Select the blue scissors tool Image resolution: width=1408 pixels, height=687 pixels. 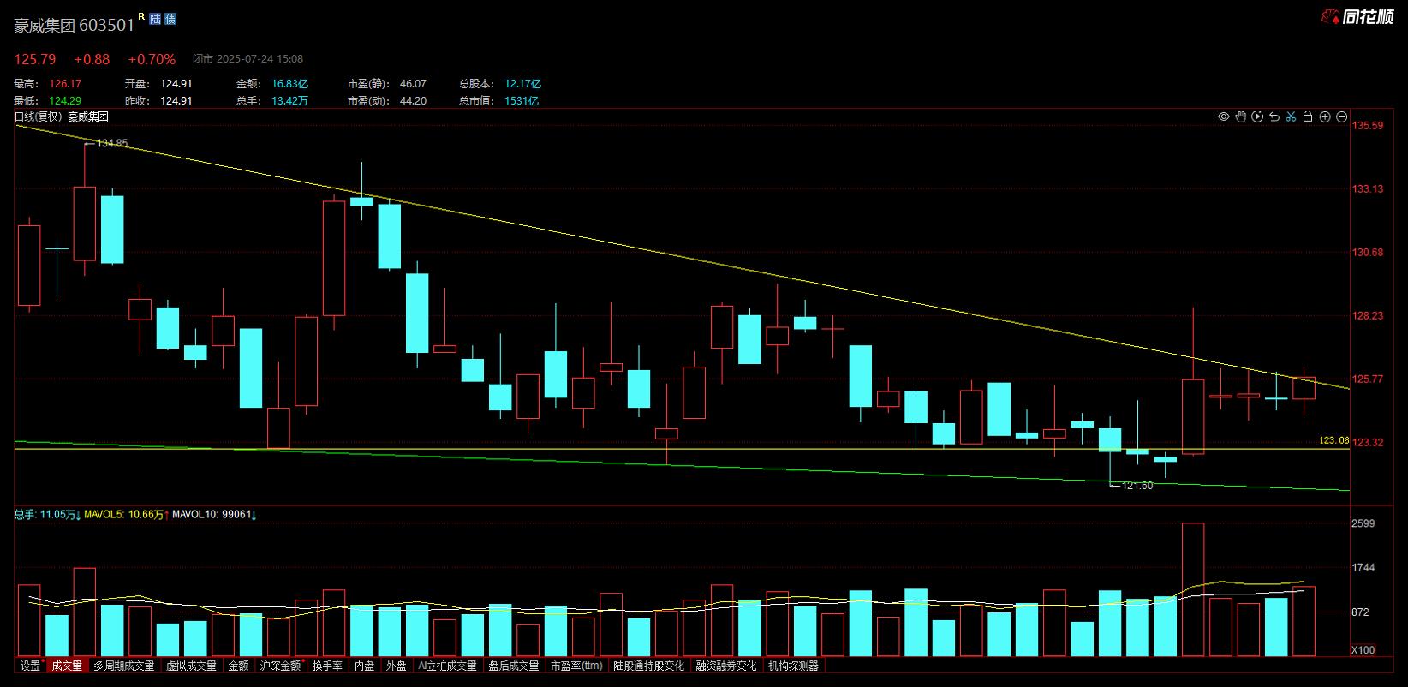[1291, 116]
